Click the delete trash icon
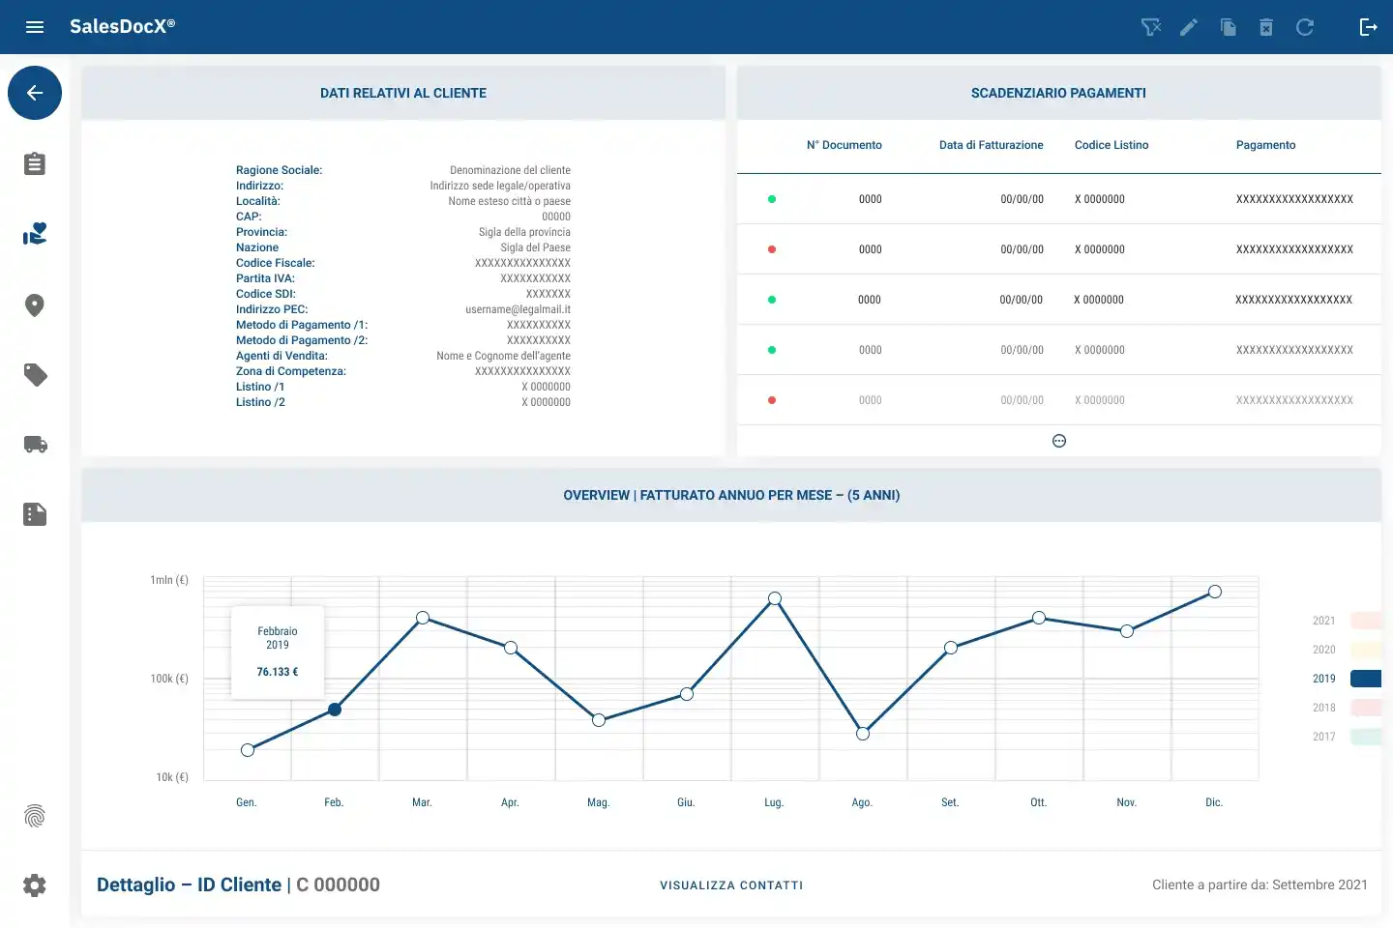The height and width of the screenshot is (928, 1393). 1266,27
